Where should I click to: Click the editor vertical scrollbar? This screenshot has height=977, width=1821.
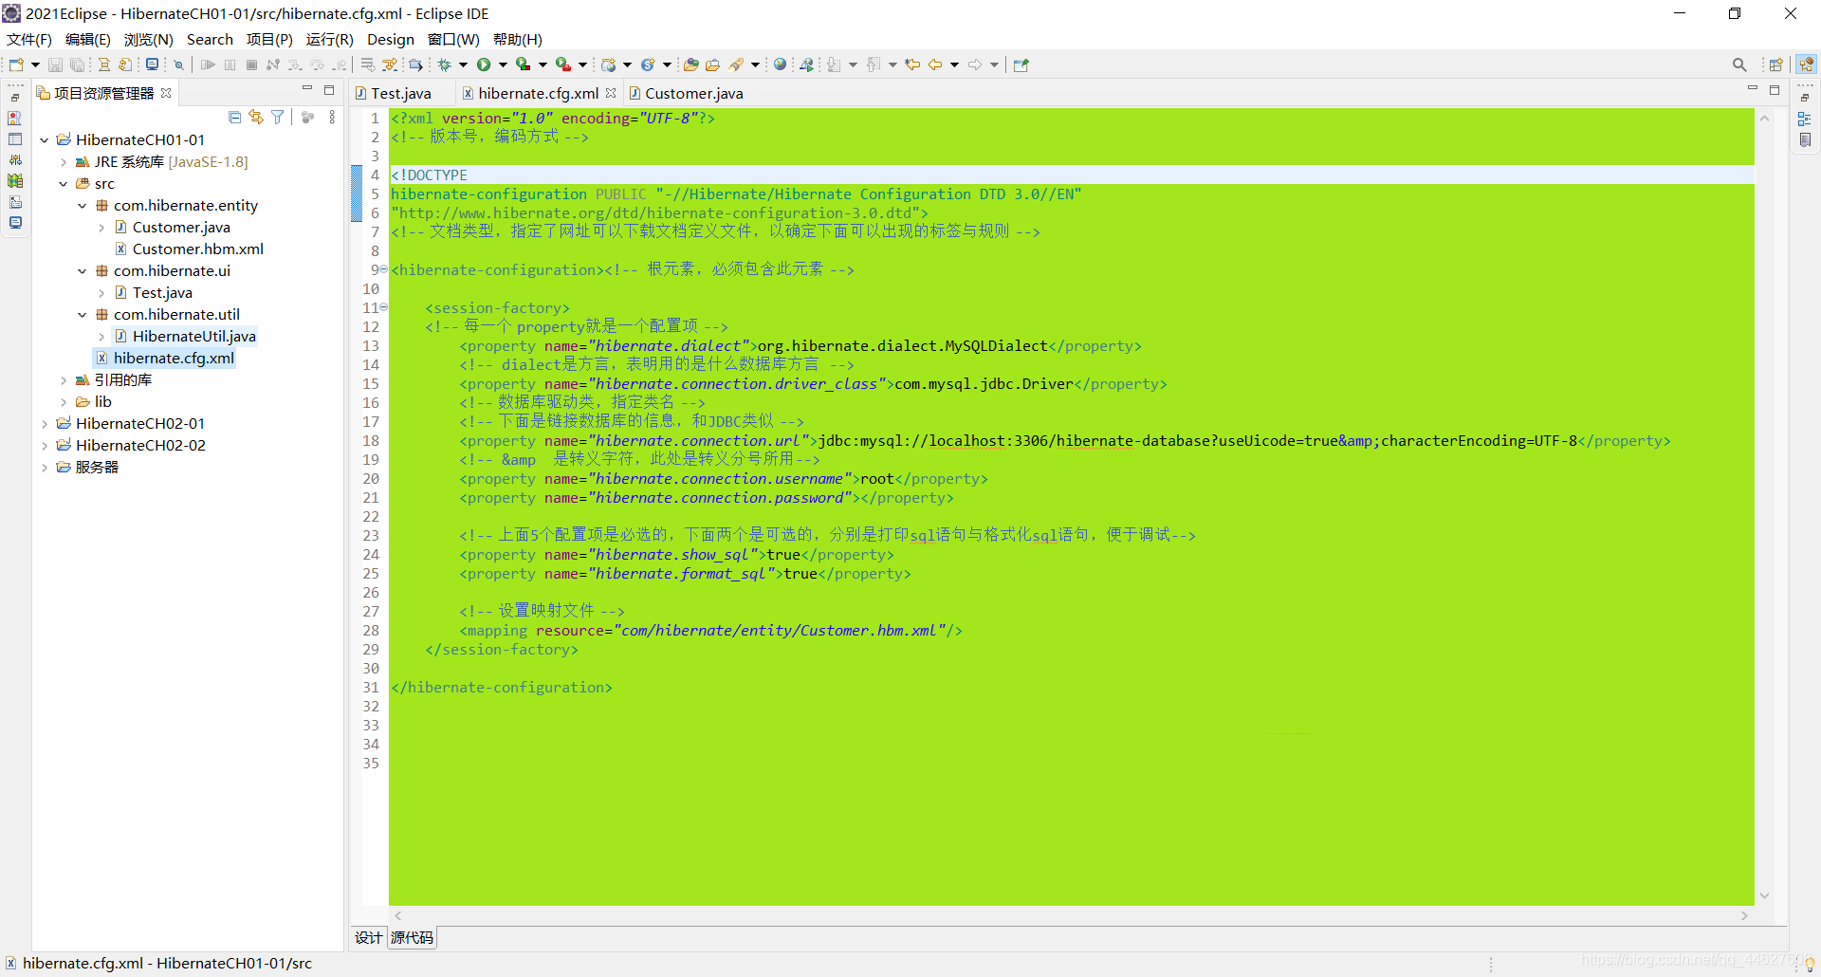(1765, 507)
